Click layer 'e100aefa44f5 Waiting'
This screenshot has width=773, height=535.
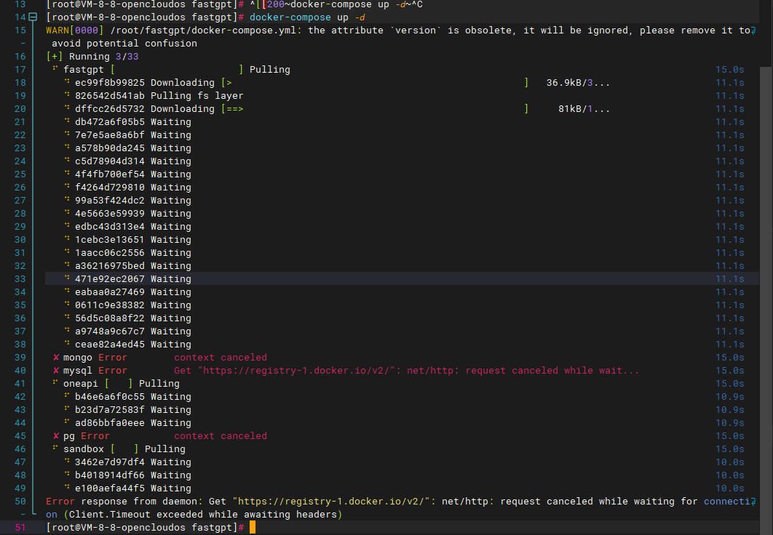coord(132,488)
